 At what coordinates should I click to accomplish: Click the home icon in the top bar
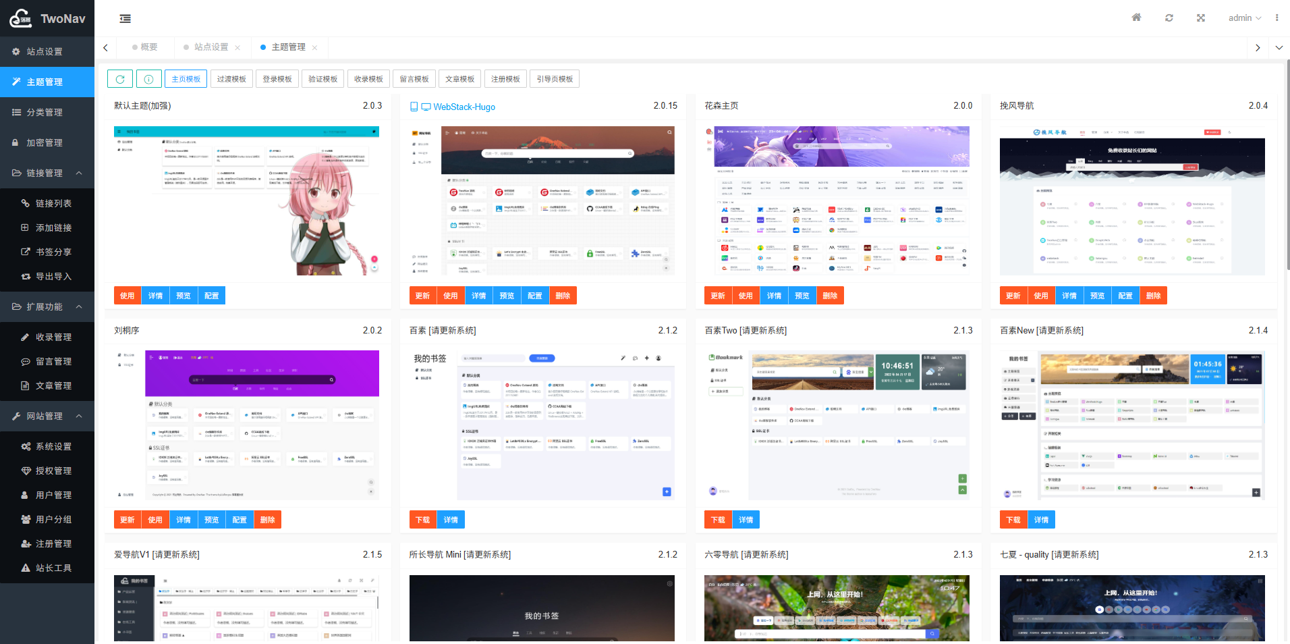tap(1136, 18)
